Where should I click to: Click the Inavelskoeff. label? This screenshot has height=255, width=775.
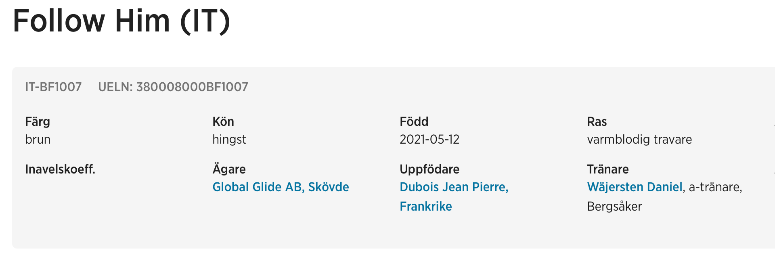point(60,169)
